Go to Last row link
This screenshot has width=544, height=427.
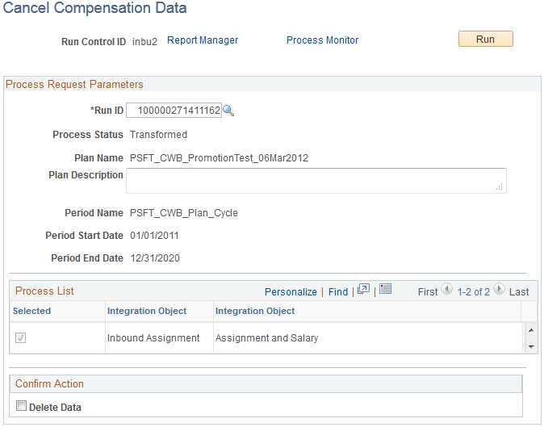tap(519, 291)
